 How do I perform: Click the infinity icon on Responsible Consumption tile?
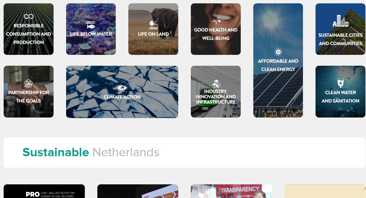point(28,16)
